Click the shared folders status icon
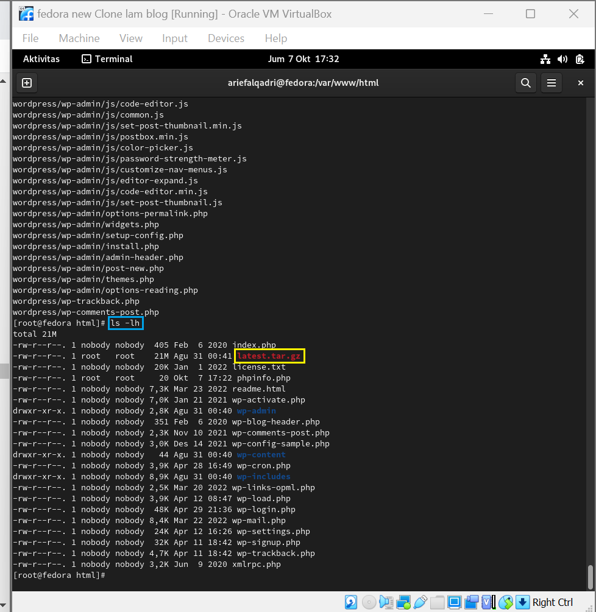The width and height of the screenshot is (596, 612). click(x=438, y=602)
